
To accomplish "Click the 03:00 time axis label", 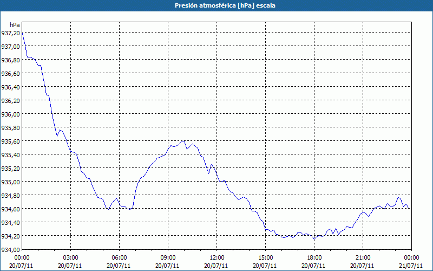I will point(71,258).
